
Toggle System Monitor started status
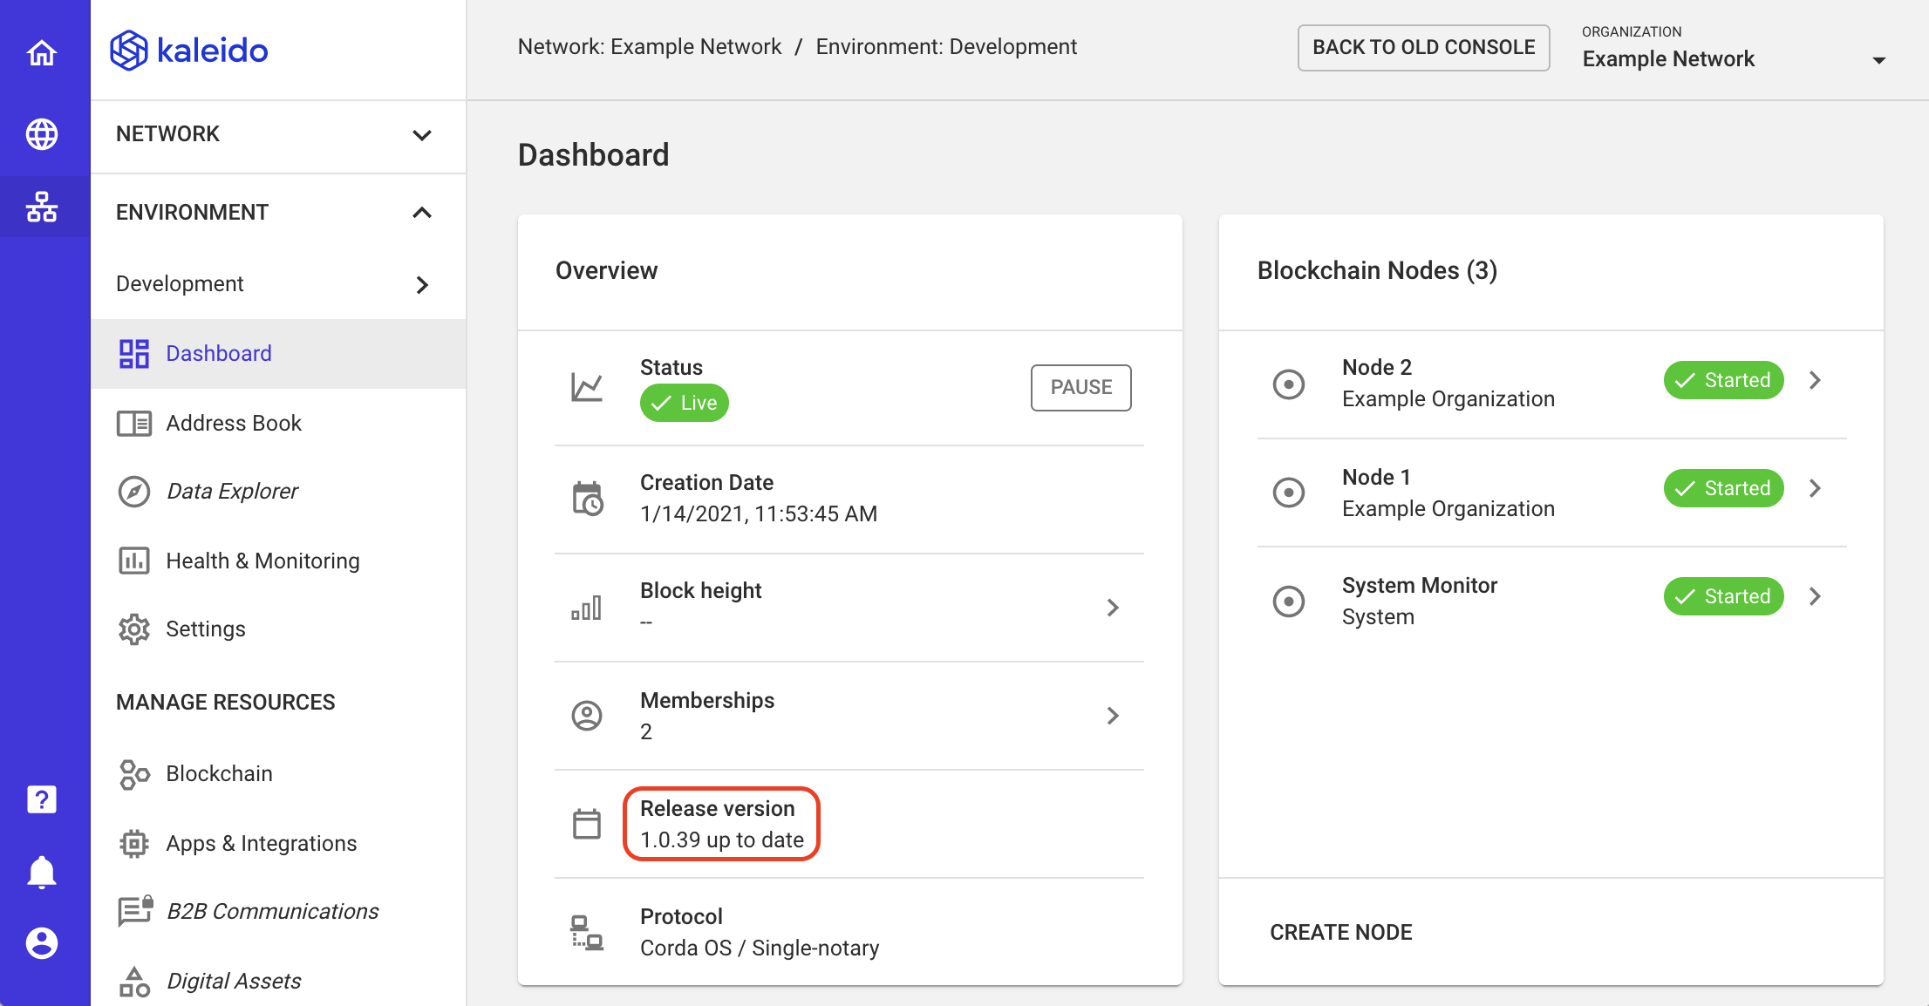point(1721,595)
